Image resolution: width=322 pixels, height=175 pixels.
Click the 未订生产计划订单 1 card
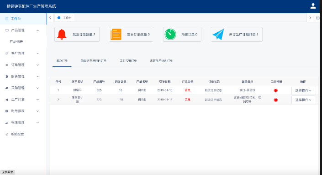237,35
